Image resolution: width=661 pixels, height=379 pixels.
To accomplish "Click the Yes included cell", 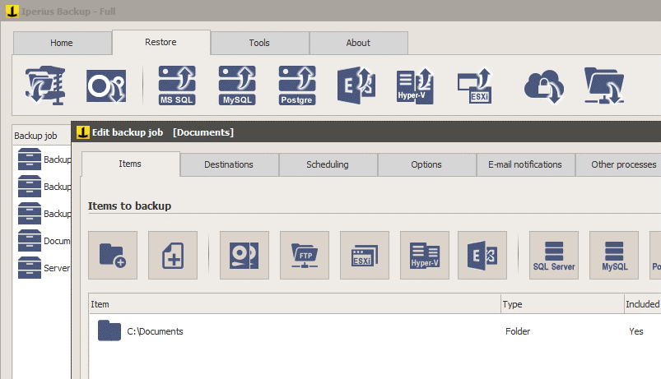I will click(x=636, y=331).
